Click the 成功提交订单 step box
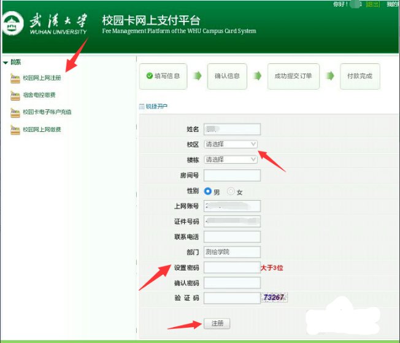 tap(293, 76)
